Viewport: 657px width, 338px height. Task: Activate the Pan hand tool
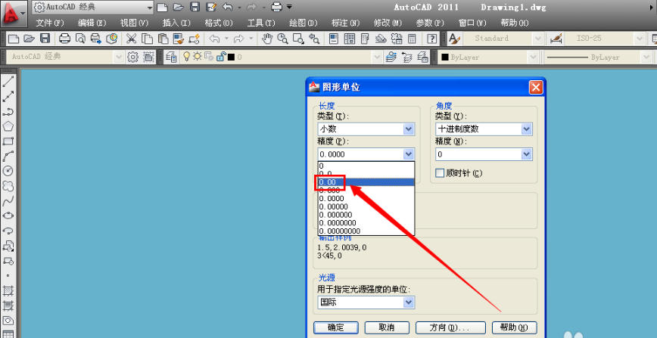[x=267, y=39]
